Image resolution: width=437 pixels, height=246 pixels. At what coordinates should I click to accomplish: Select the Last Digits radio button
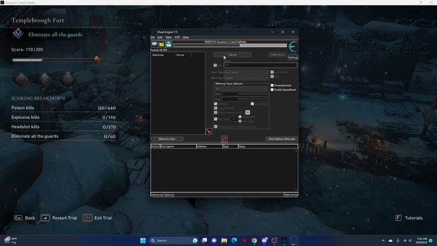tap(240, 122)
